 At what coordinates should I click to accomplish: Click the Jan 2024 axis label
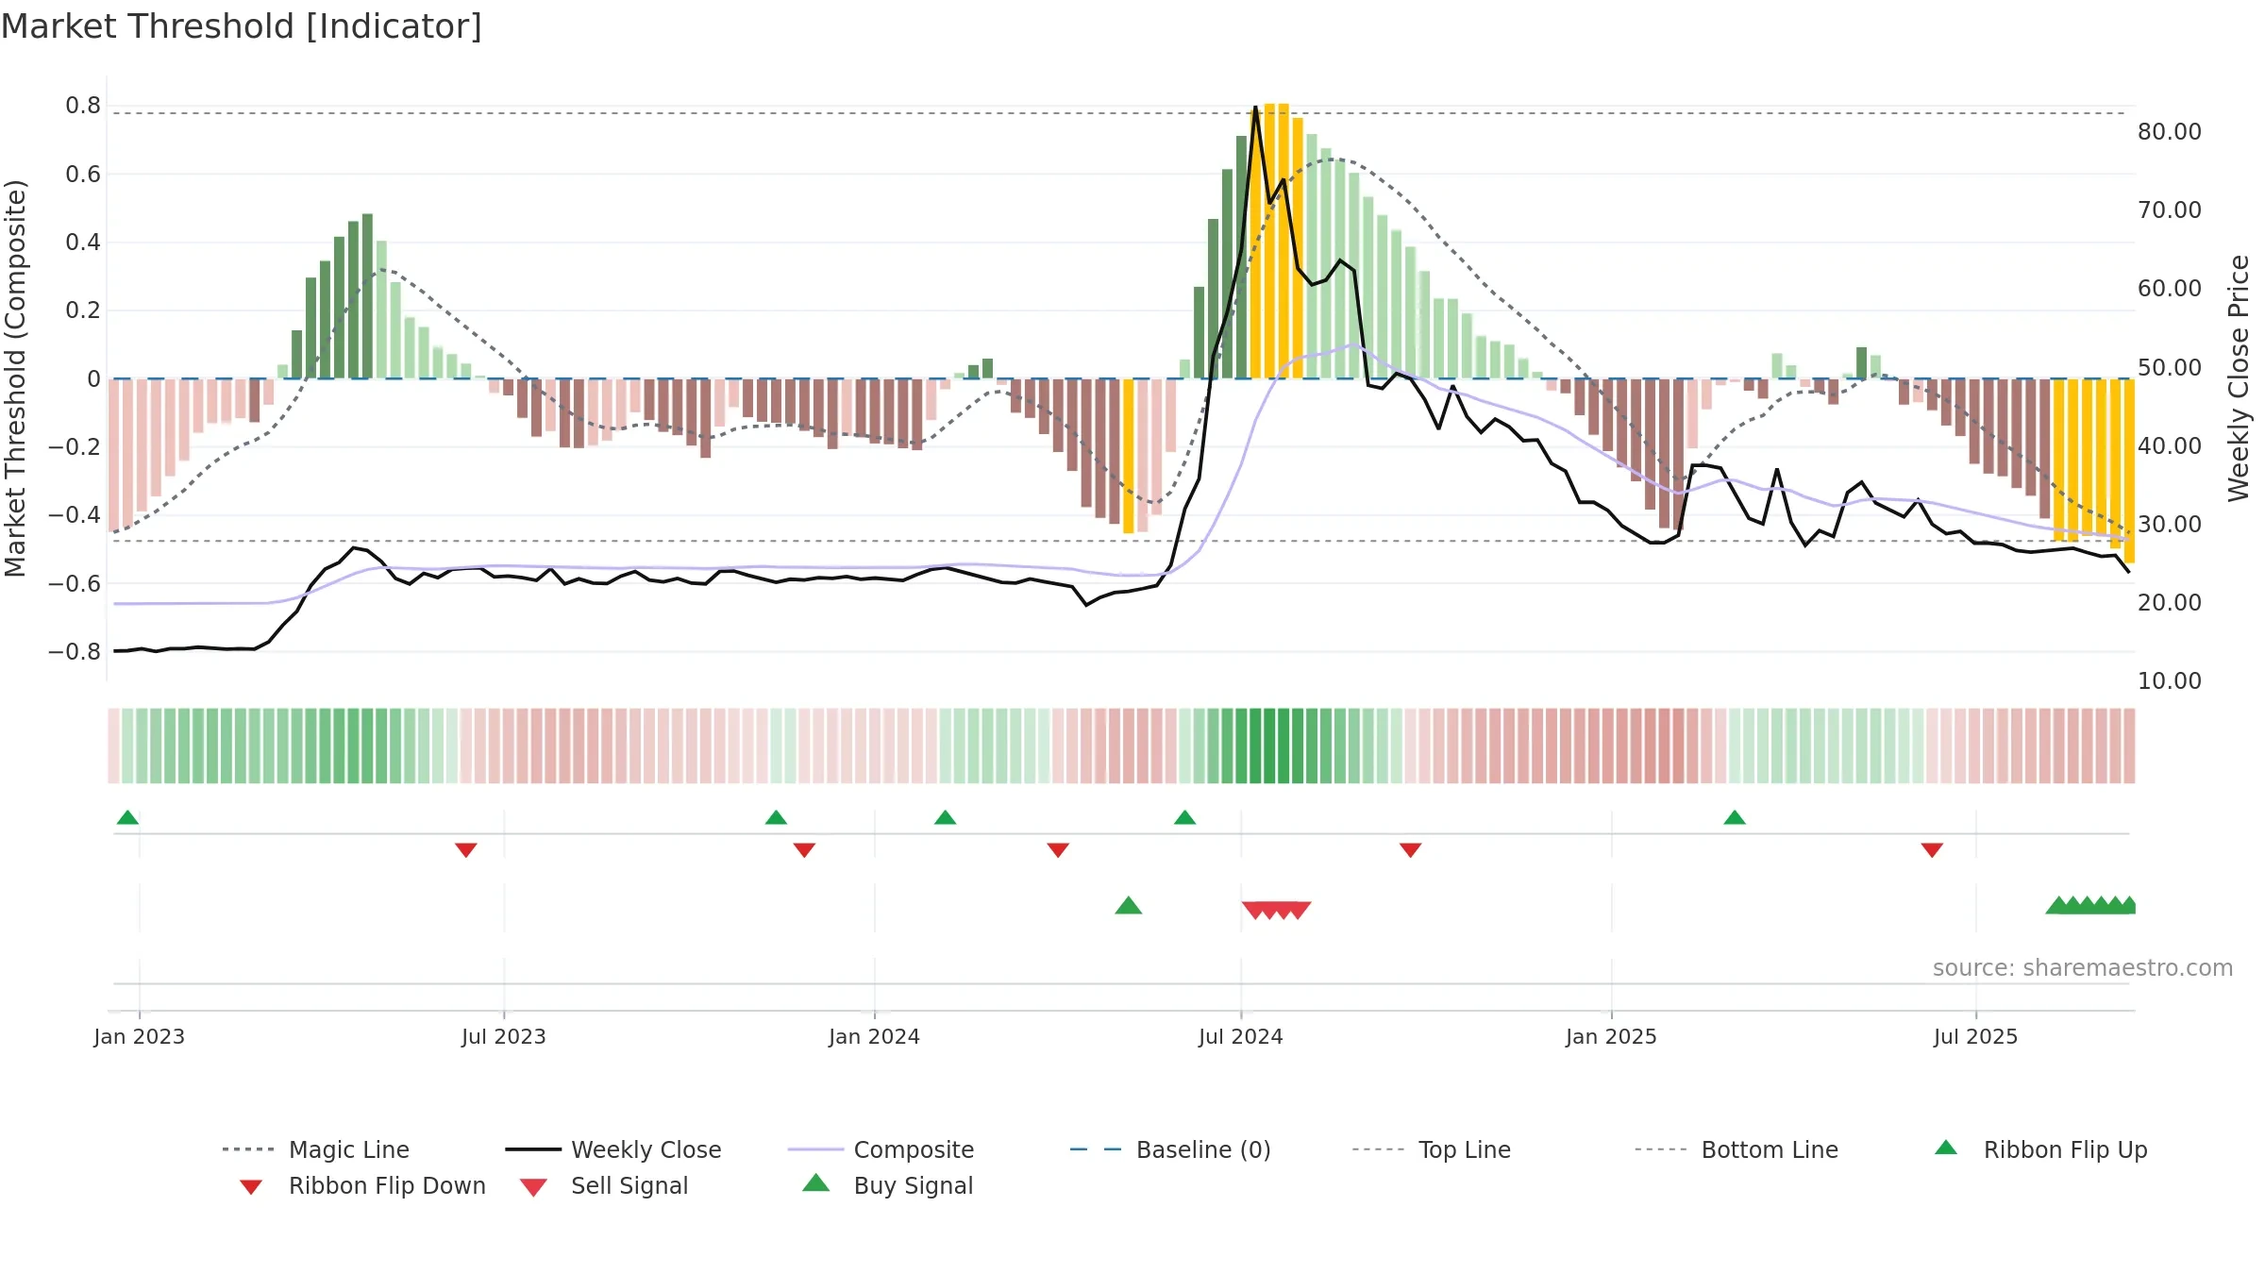tap(875, 1036)
